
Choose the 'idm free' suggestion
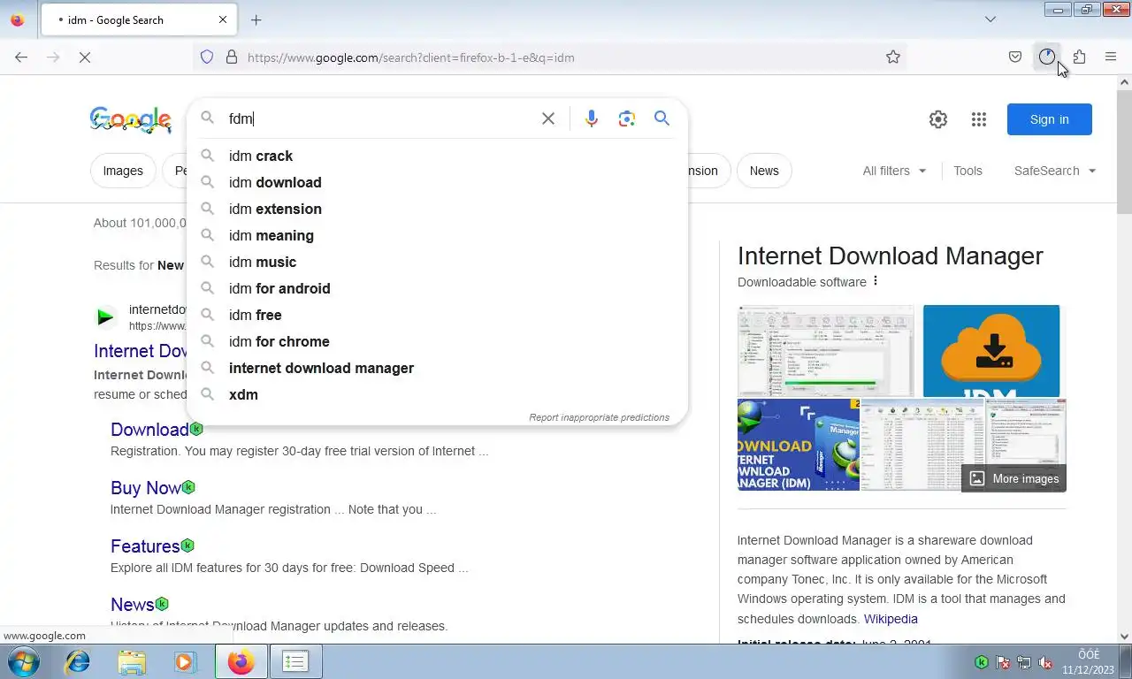437,315
